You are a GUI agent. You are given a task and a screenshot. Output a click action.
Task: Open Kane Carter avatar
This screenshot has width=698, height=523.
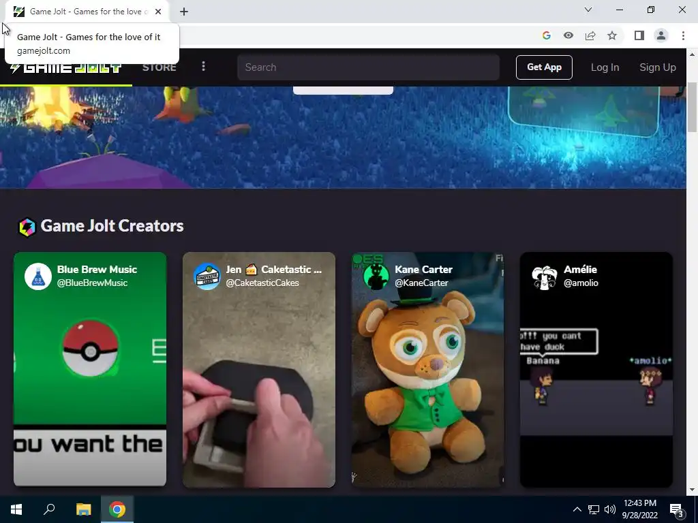click(376, 276)
